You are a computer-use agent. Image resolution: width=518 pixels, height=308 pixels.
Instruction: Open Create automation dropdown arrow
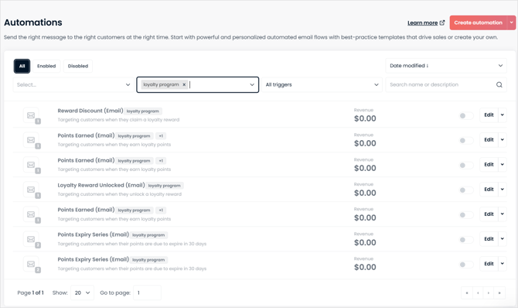pos(511,22)
